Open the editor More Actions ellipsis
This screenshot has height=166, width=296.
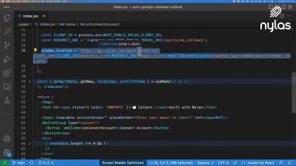click(x=289, y=16)
